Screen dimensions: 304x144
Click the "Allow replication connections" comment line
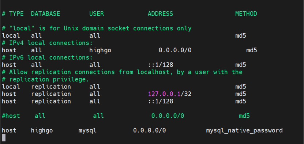tap(122, 72)
